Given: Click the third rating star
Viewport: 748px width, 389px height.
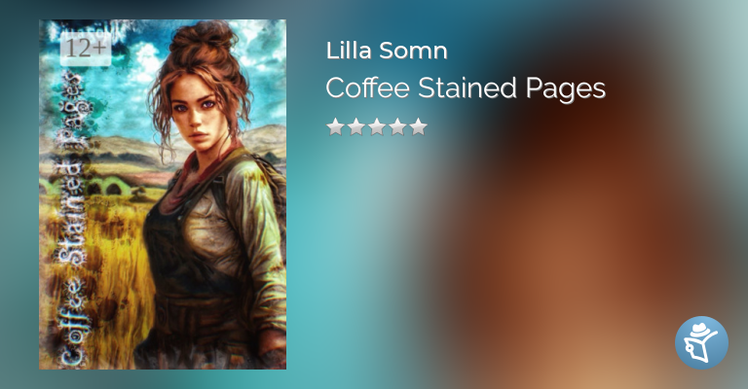Looking at the screenshot, I should click(x=377, y=127).
